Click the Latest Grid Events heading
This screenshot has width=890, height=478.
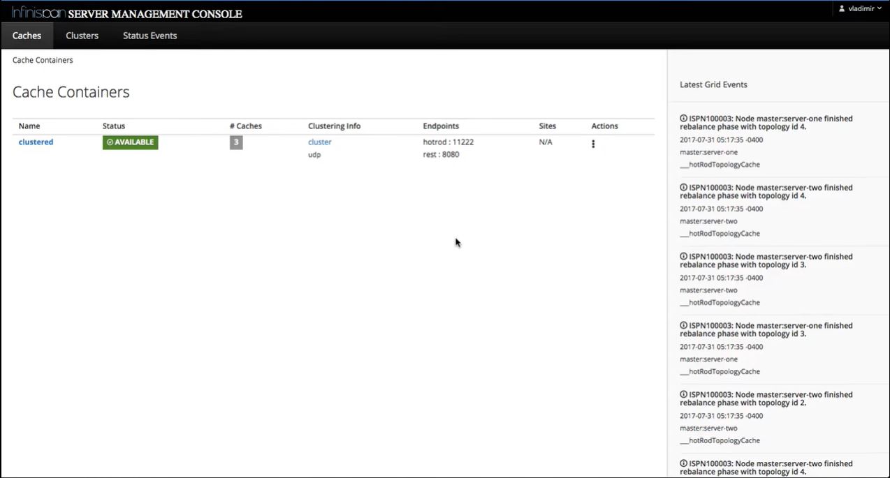pyautogui.click(x=713, y=84)
